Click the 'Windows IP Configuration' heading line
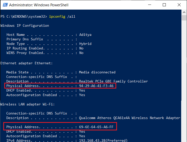This screenshot has height=142, width=187. (x=25, y=25)
